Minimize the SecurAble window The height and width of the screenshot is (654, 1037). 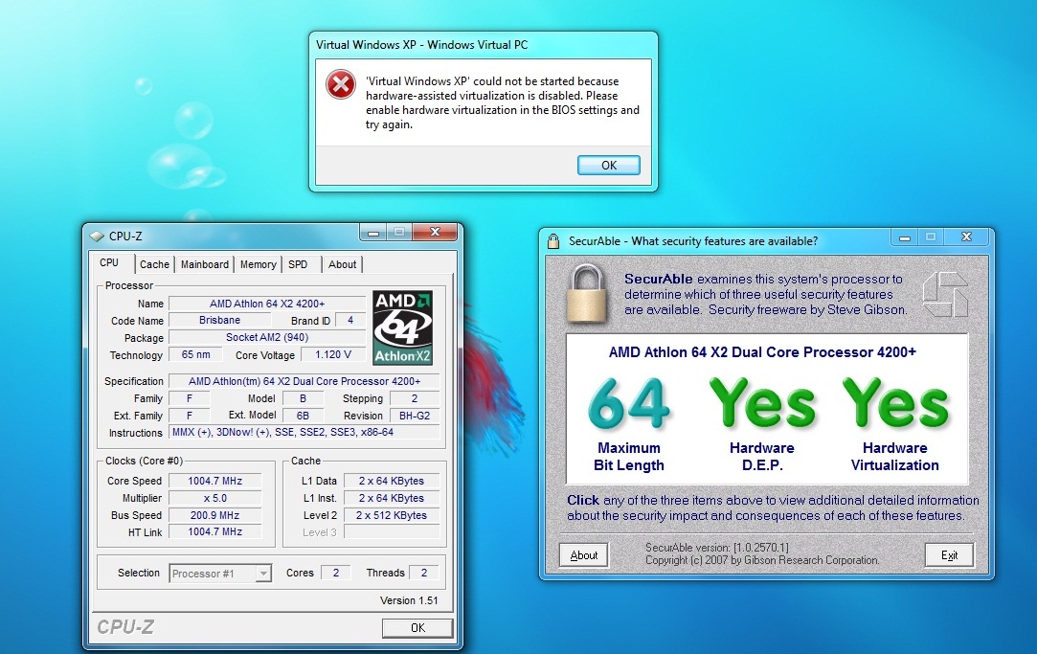(905, 237)
